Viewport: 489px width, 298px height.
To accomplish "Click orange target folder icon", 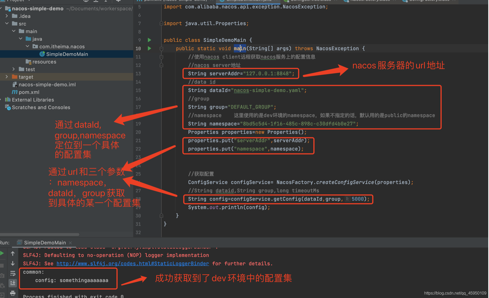I will [x=15, y=77].
